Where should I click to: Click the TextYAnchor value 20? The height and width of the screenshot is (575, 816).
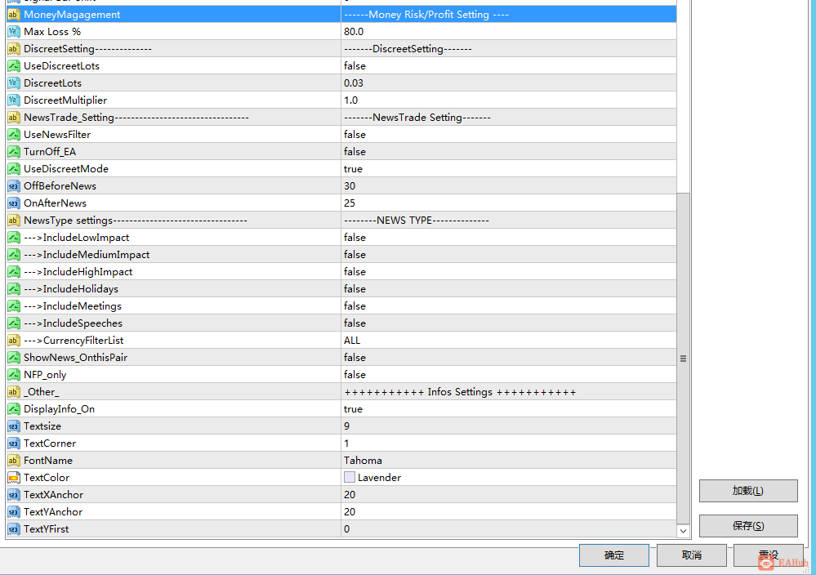point(350,513)
